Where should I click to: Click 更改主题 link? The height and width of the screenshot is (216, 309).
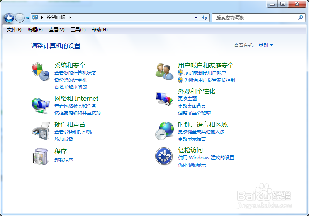pyautogui.click(x=187, y=99)
